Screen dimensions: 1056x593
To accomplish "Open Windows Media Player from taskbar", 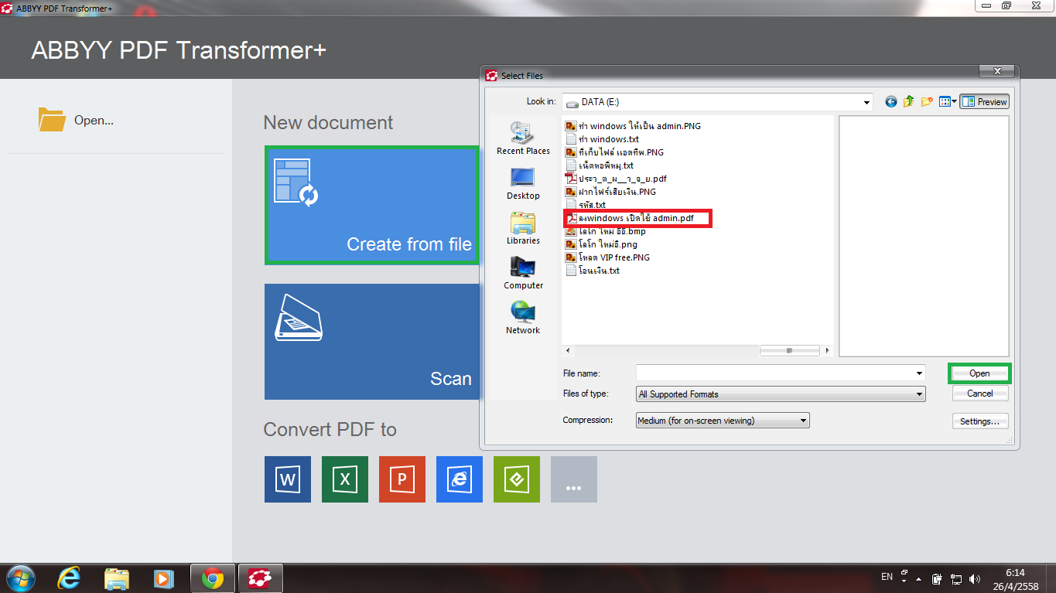I will tap(163, 578).
